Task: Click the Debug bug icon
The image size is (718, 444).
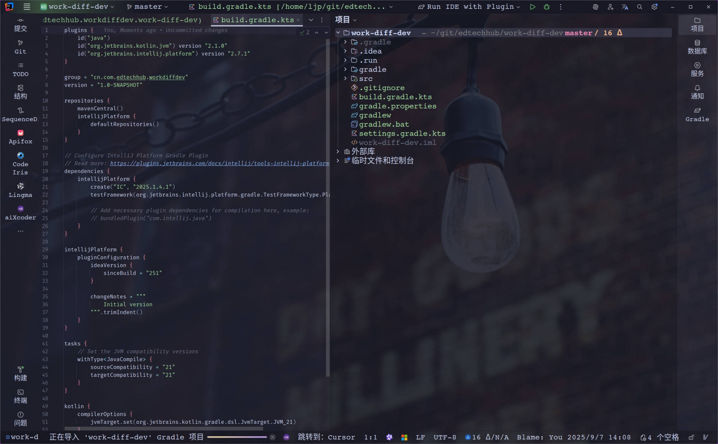Action: pos(546,7)
